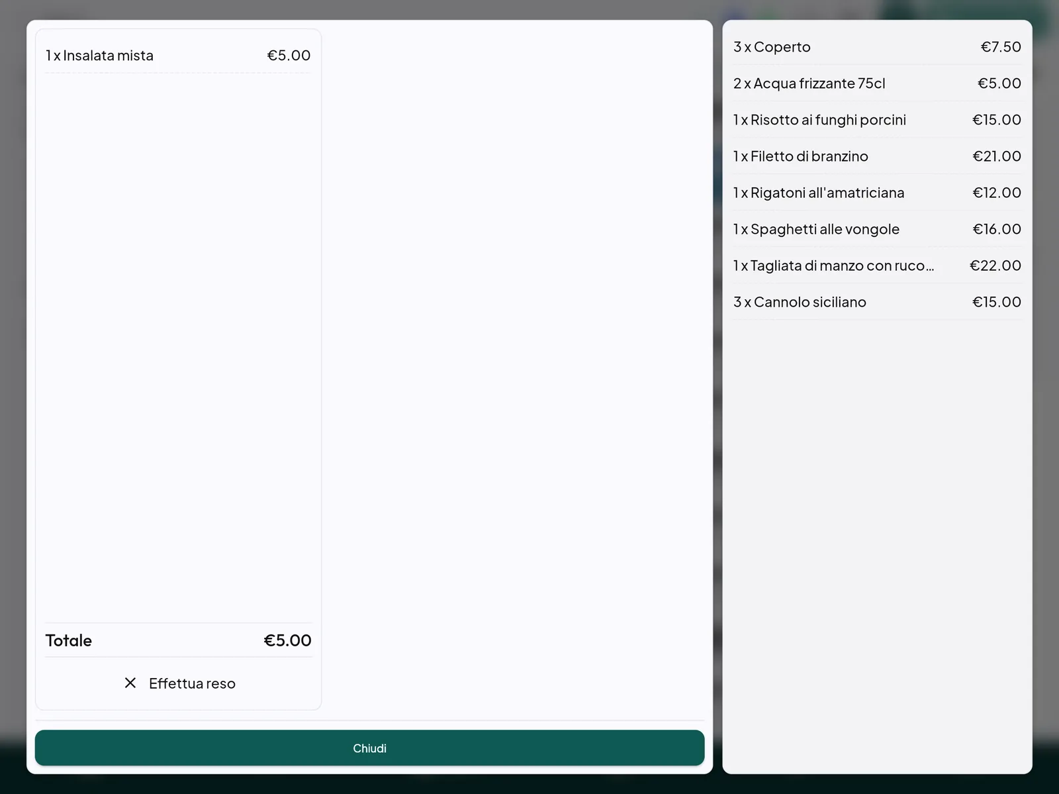
Task: Select the Tagliata di manzo item
Action: point(877,266)
